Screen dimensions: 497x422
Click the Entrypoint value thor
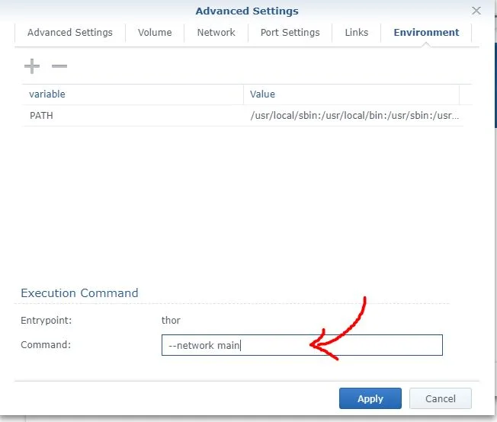(x=172, y=321)
